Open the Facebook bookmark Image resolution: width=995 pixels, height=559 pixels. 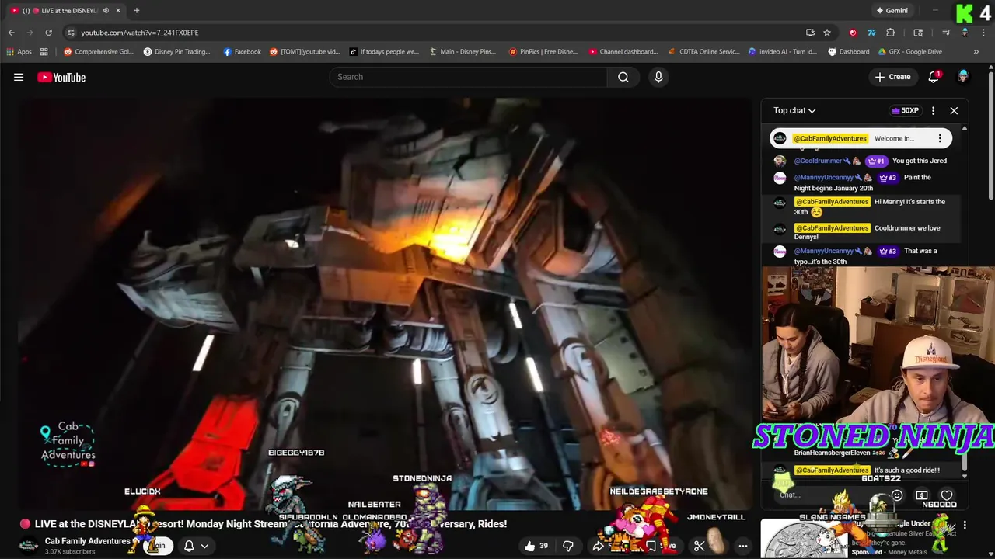coord(242,52)
